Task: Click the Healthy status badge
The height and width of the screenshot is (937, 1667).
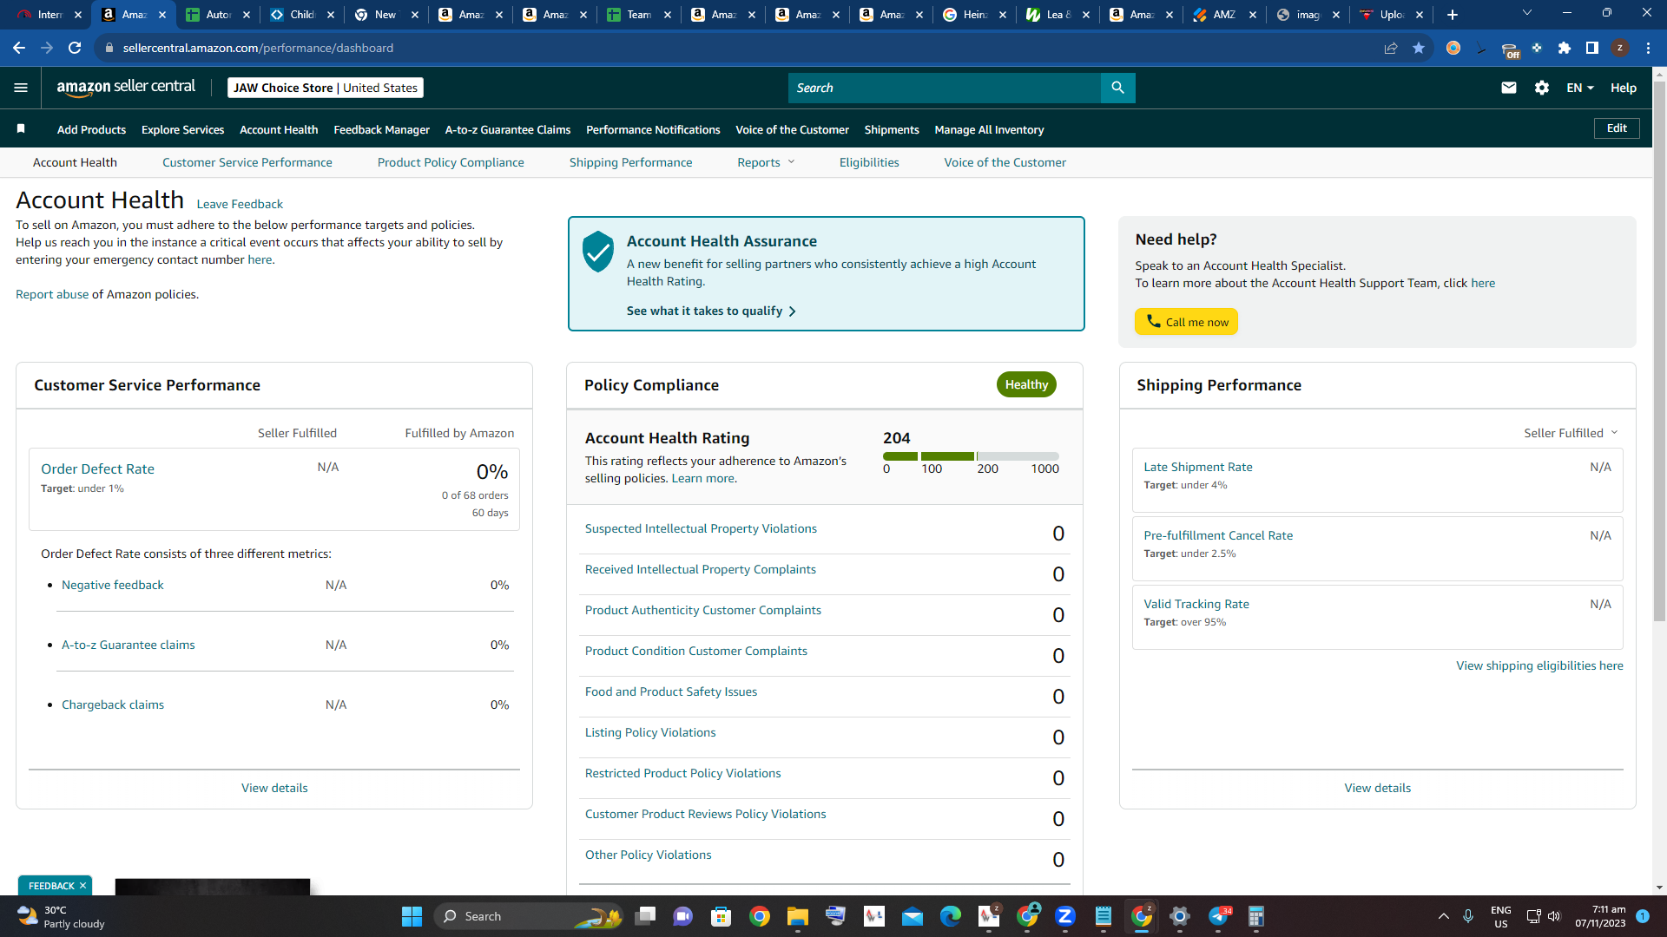Action: [1026, 384]
